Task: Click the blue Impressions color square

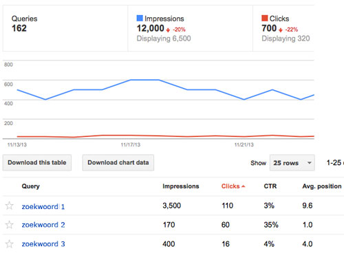Action: pos(140,18)
